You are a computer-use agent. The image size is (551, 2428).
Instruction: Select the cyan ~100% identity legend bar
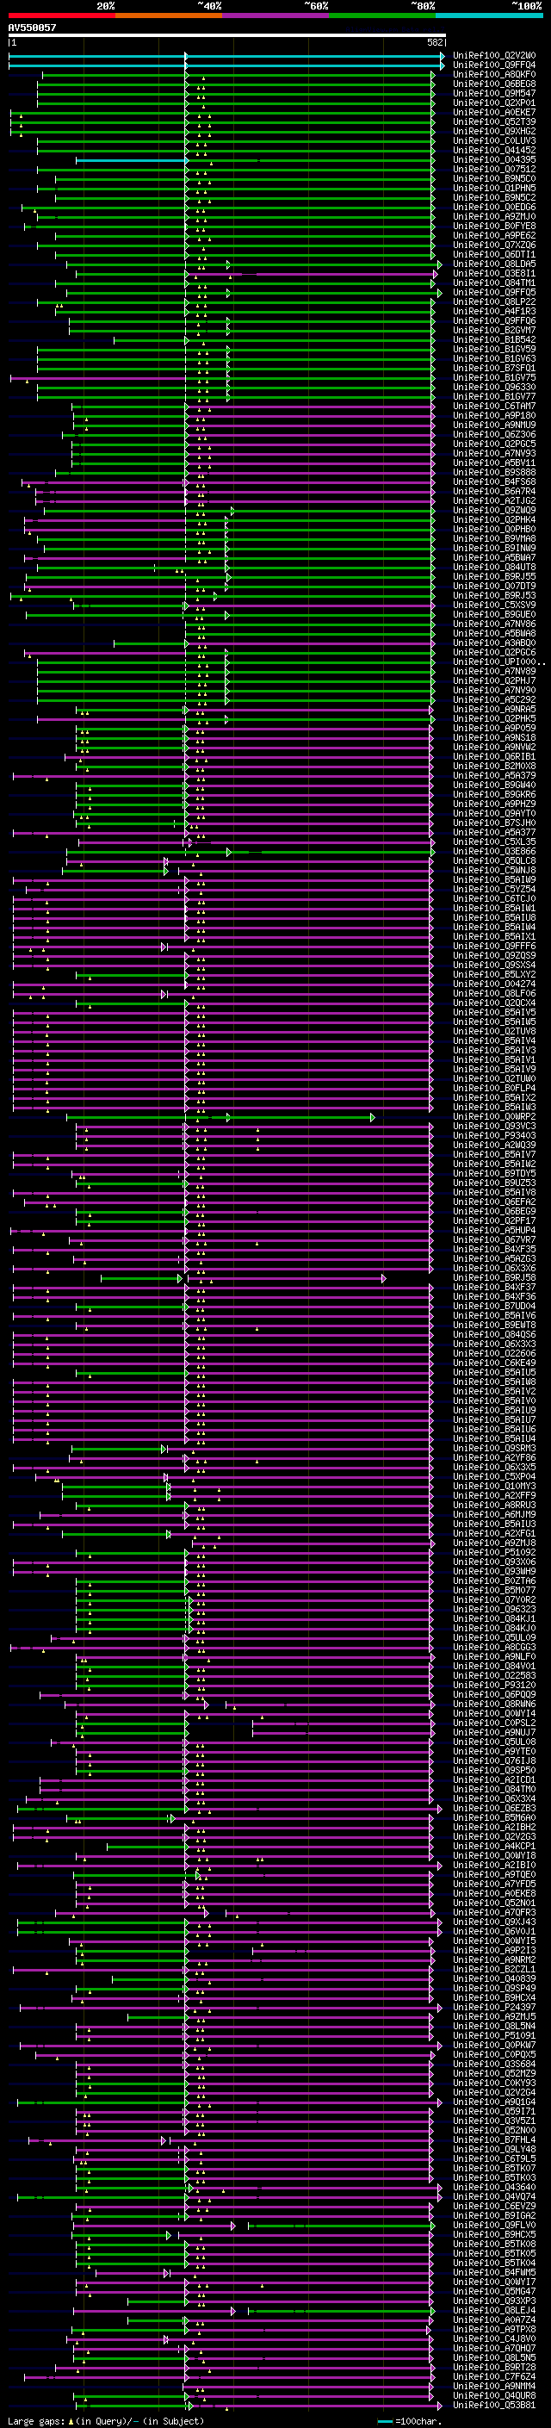pos(489,16)
